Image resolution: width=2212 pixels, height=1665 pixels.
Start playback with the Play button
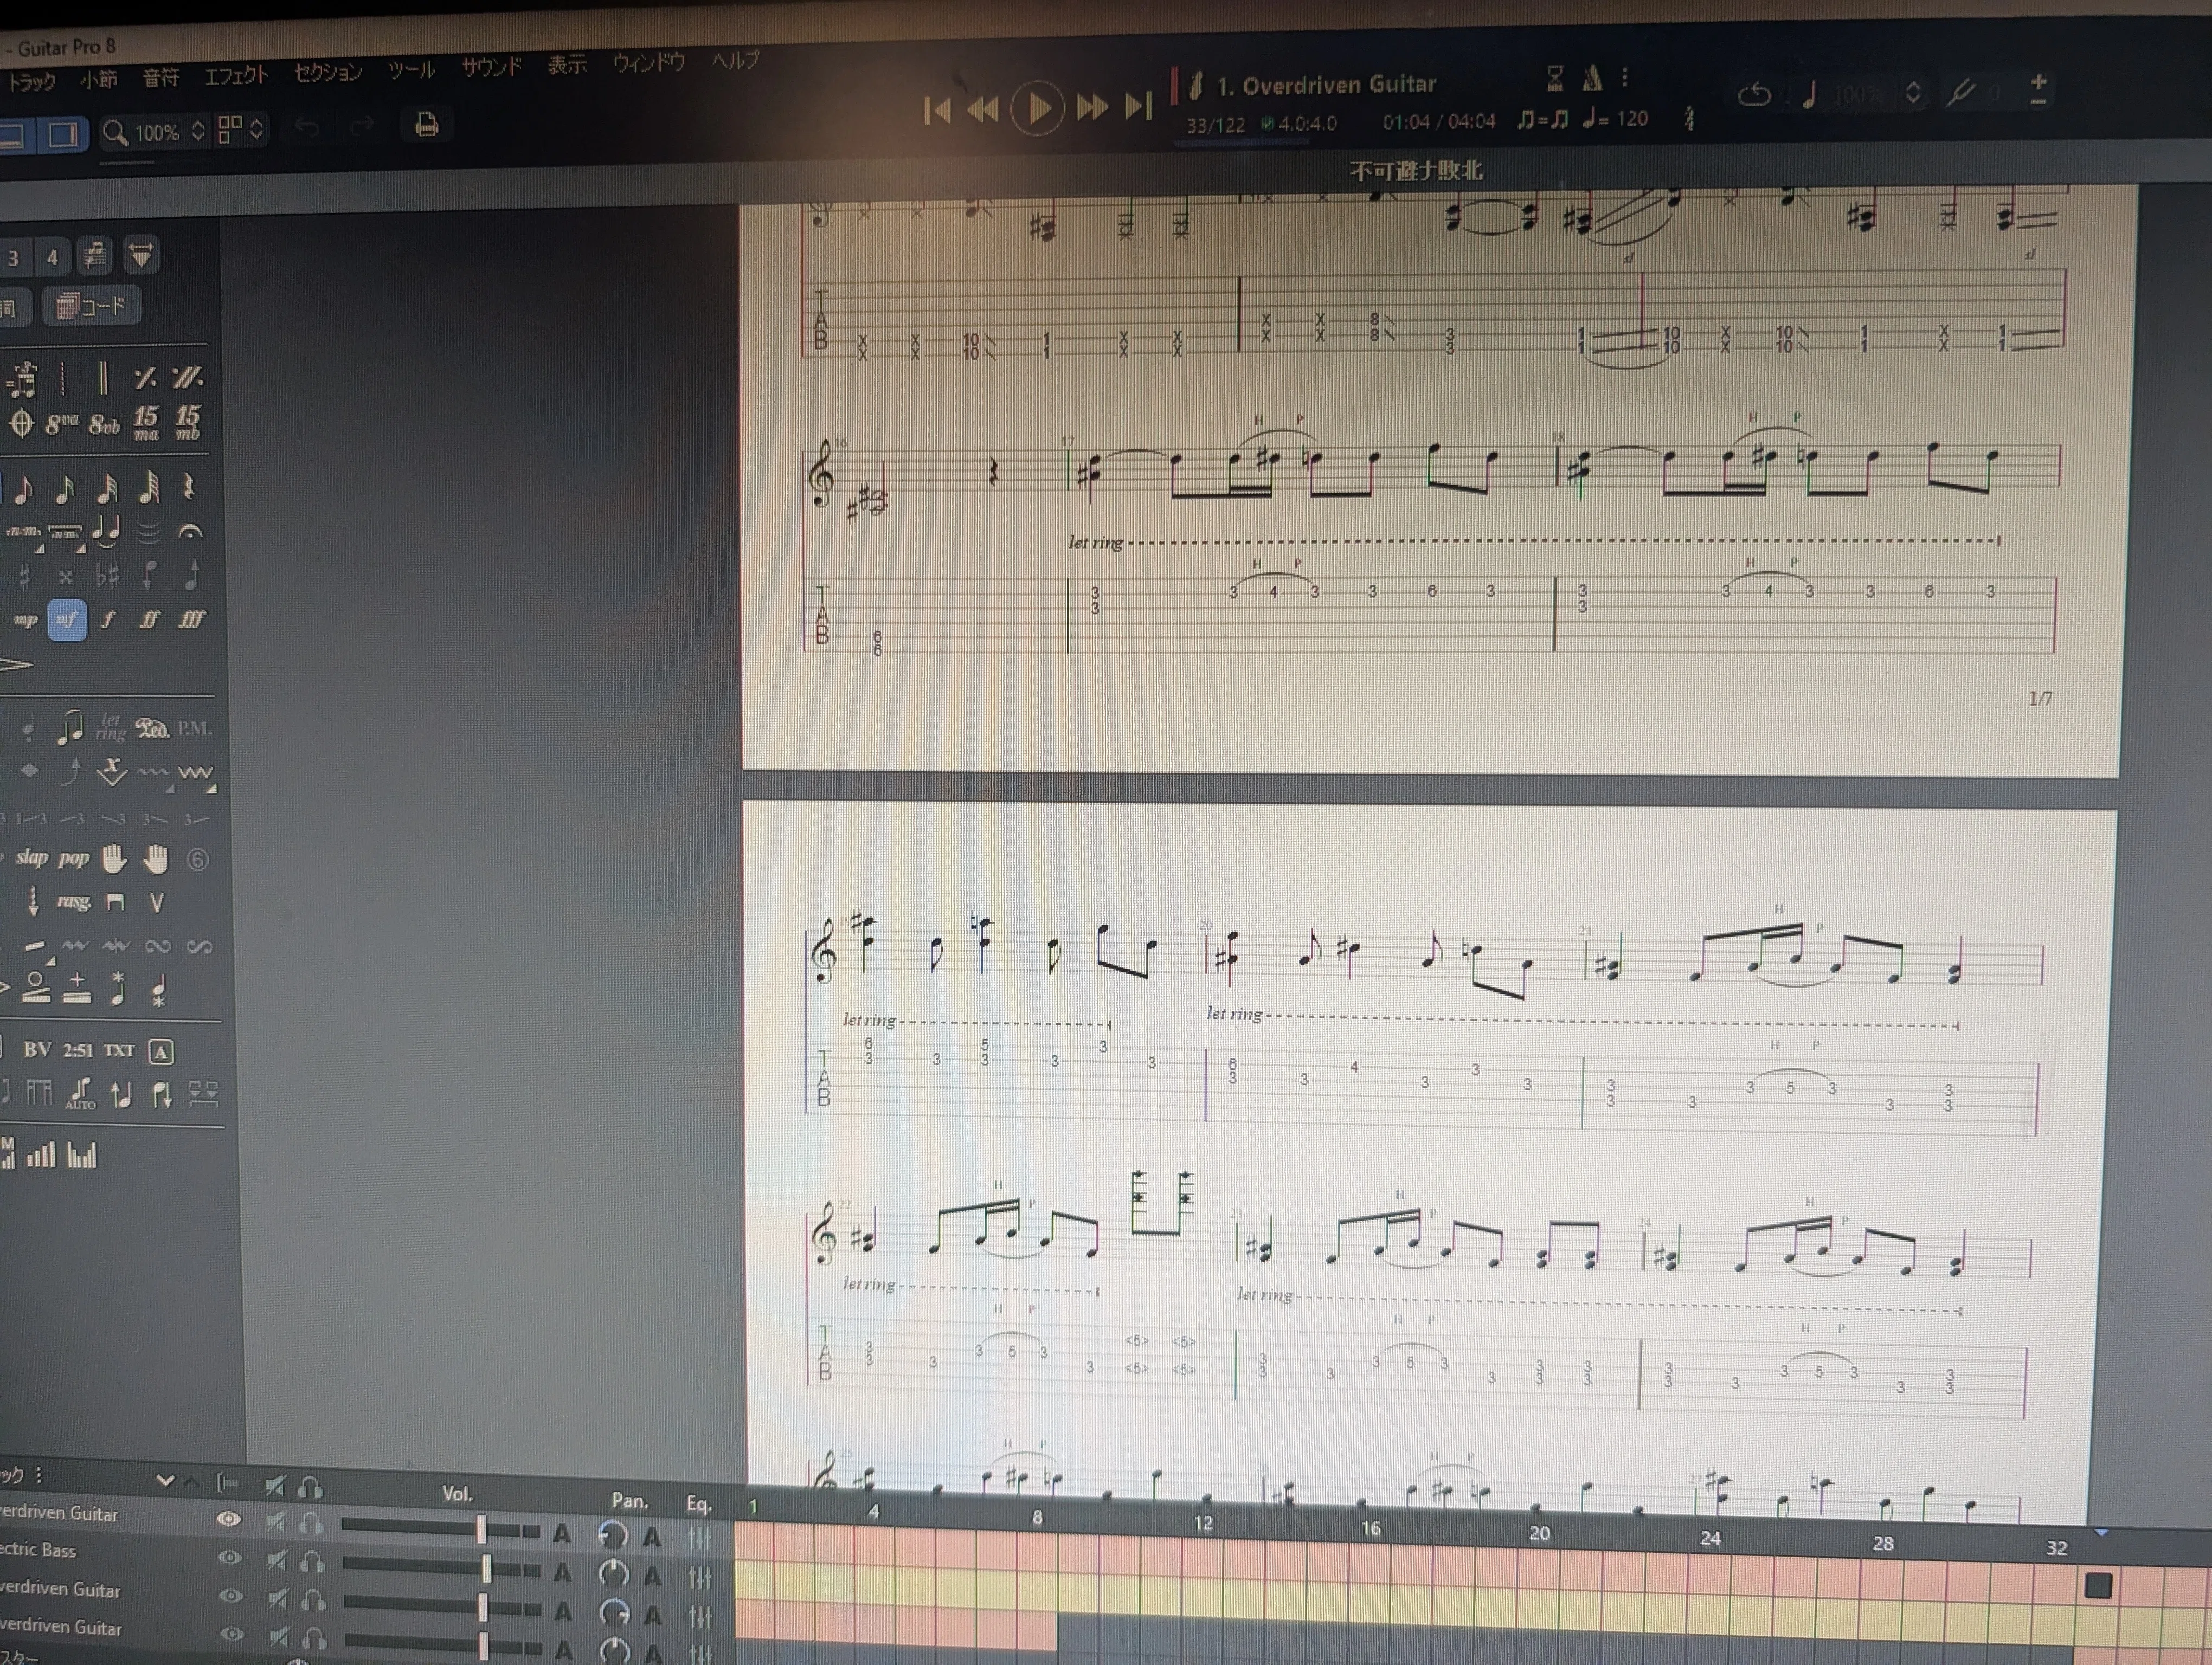coord(1038,108)
